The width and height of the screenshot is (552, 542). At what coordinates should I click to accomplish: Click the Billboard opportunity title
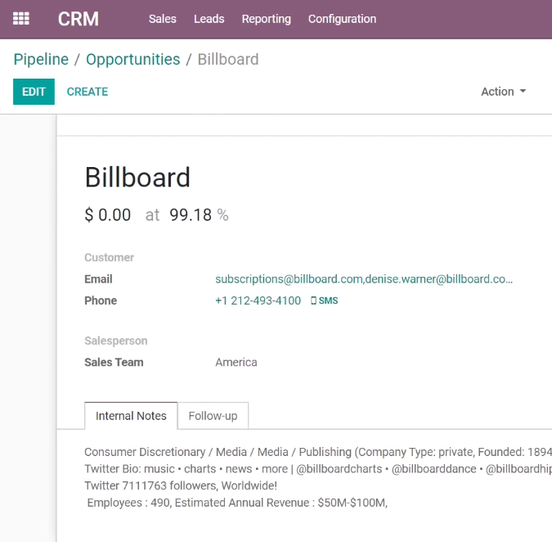pyautogui.click(x=137, y=178)
